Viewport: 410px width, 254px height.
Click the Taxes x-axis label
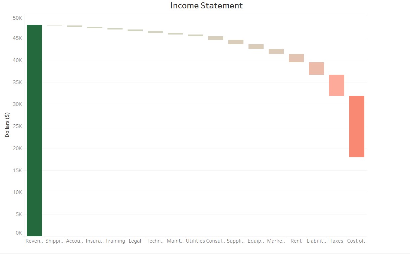[336, 241]
